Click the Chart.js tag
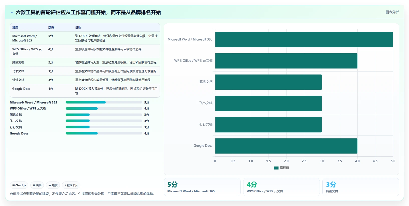 [19, 185]
